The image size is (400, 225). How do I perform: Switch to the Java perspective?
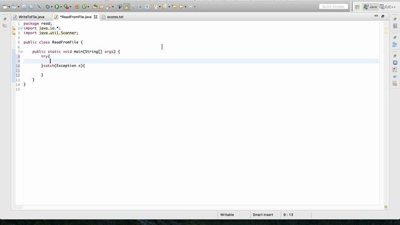(370, 7)
